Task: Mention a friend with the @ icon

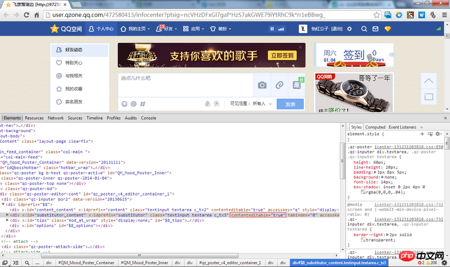Action: click(x=133, y=104)
